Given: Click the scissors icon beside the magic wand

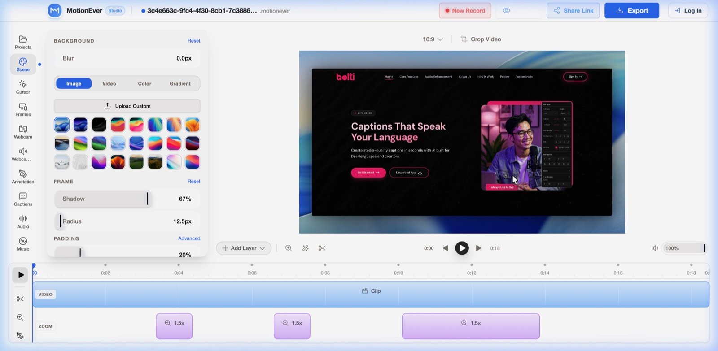Looking at the screenshot, I should pos(322,248).
